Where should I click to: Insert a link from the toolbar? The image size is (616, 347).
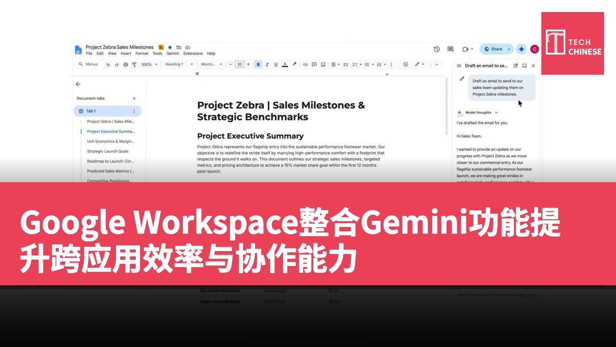click(x=305, y=64)
